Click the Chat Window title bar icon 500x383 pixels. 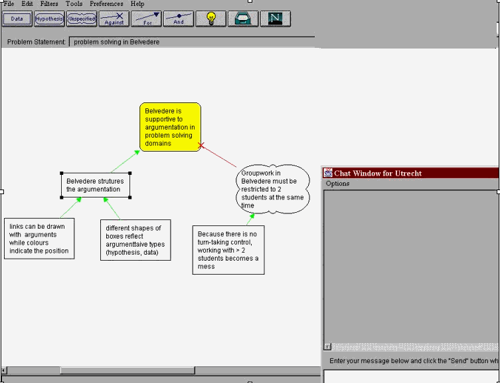(x=328, y=173)
